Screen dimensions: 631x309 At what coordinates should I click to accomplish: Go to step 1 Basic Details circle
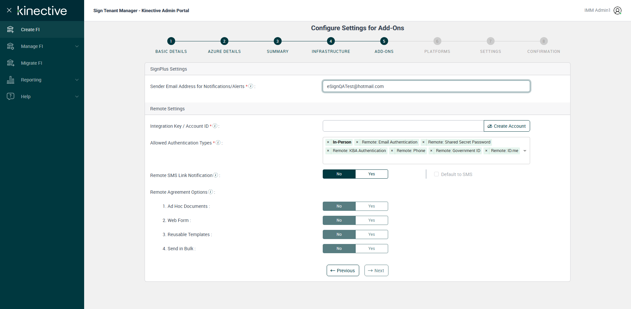[171, 41]
